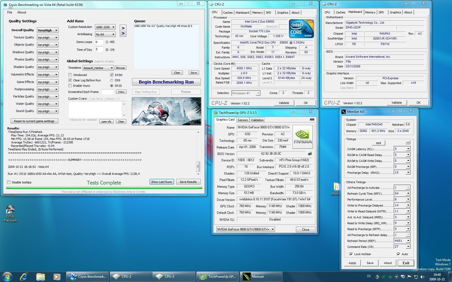Open Windows Media Player taskbar icon
Screen dimensions: 452x282
point(56,276)
